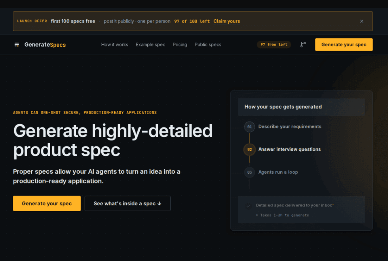388x261 pixels.
Task: Click How your spec gets generated heading
Action: [x=283, y=107]
